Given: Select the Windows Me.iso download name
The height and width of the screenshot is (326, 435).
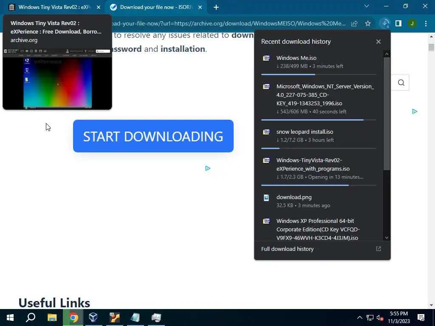Looking at the screenshot, I should (x=296, y=58).
